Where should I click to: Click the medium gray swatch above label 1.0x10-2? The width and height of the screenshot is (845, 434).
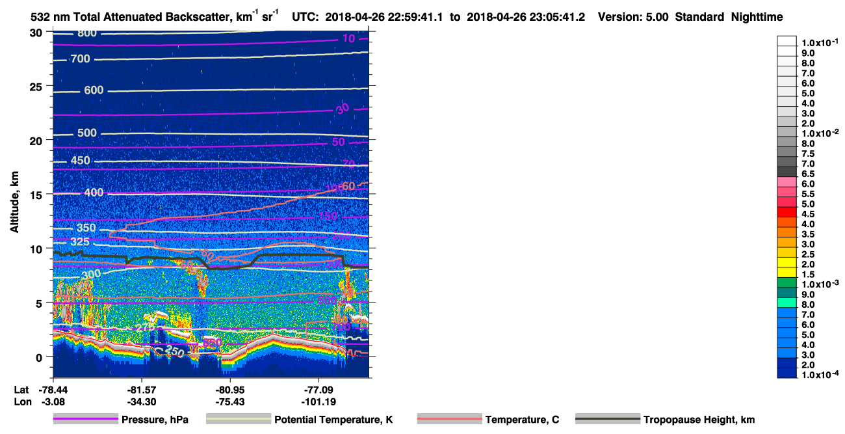[x=786, y=131]
